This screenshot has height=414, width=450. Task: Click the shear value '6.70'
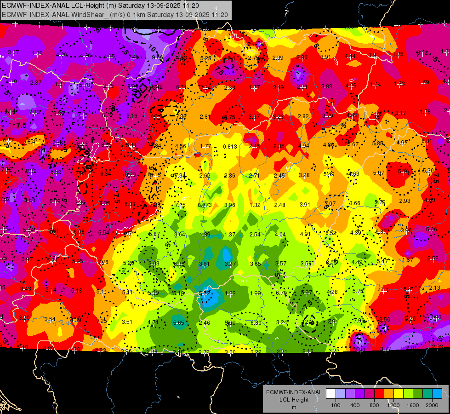coord(281,293)
